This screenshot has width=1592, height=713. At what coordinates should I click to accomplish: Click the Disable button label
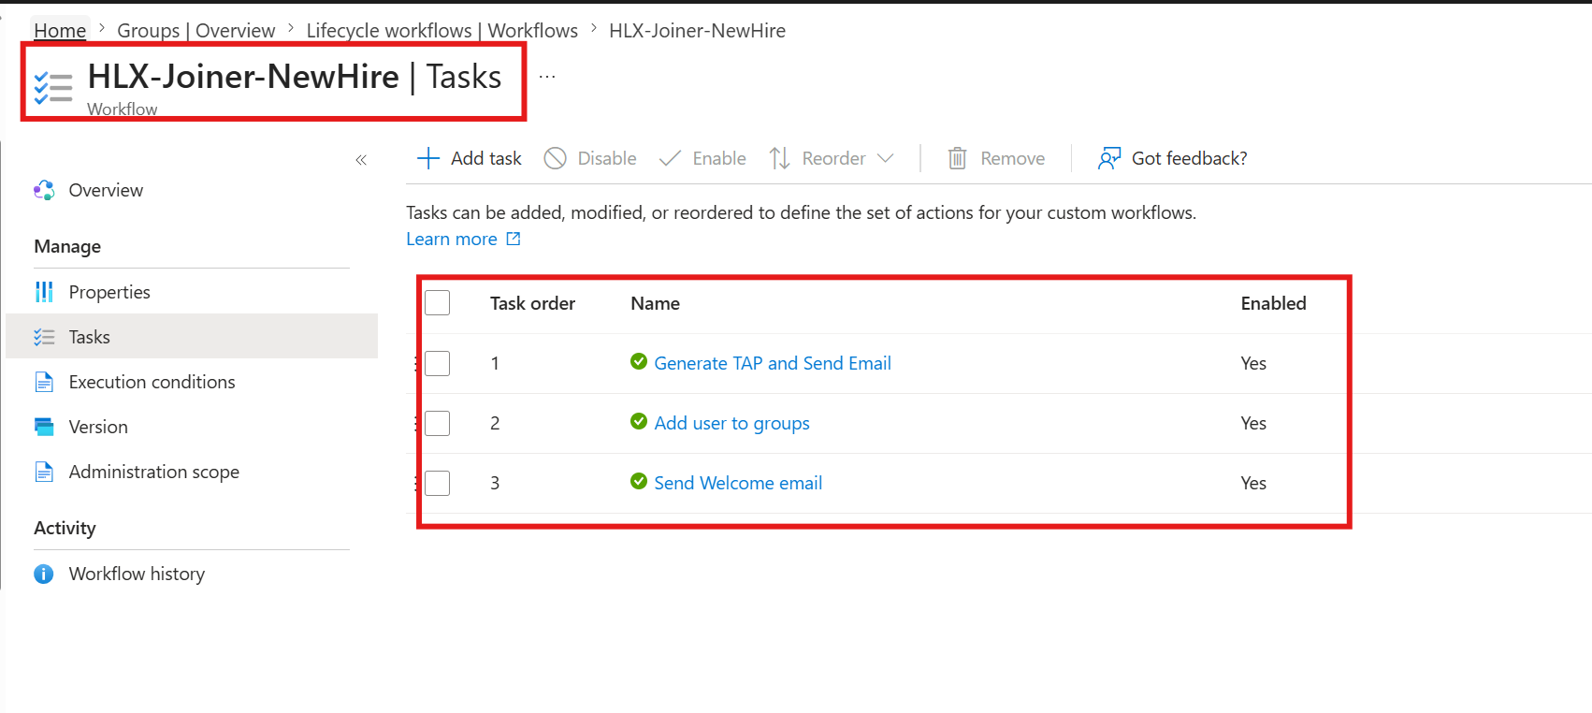(x=607, y=158)
